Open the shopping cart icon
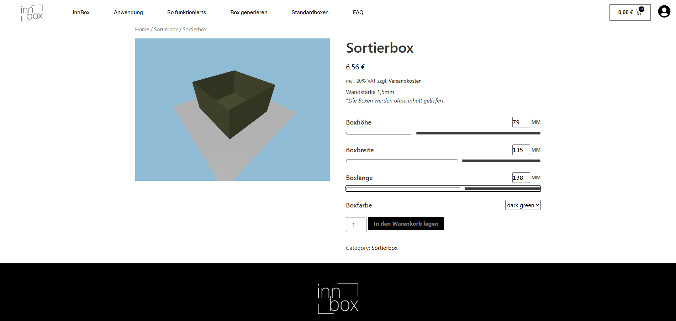Viewport: 676px width, 321px height. click(x=638, y=12)
